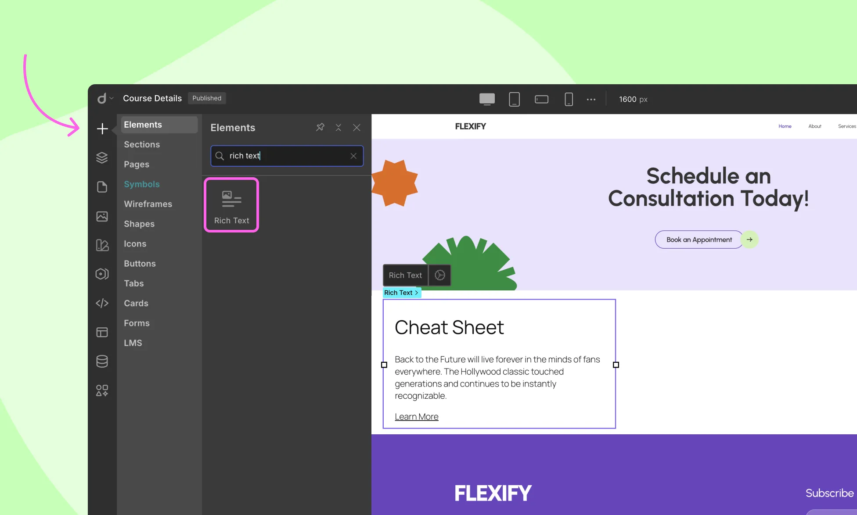The height and width of the screenshot is (515, 857).
Task: Open the Apps hexagon icon
Action: [102, 274]
